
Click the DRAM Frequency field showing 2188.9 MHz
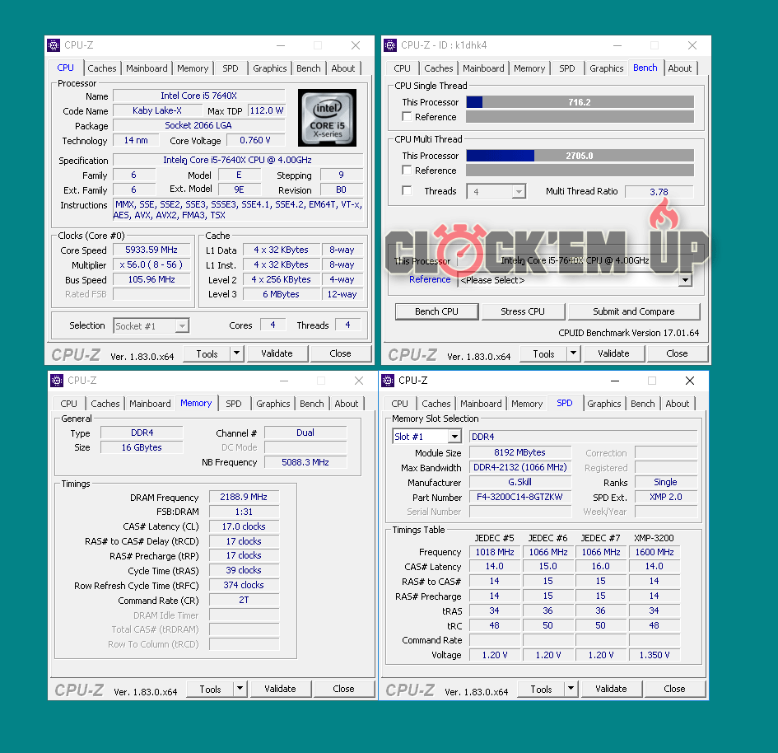244,498
